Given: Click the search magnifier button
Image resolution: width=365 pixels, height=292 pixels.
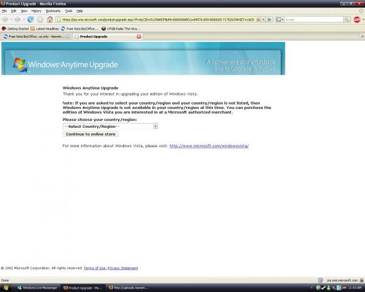Looking at the screenshot, I should point(347,19).
